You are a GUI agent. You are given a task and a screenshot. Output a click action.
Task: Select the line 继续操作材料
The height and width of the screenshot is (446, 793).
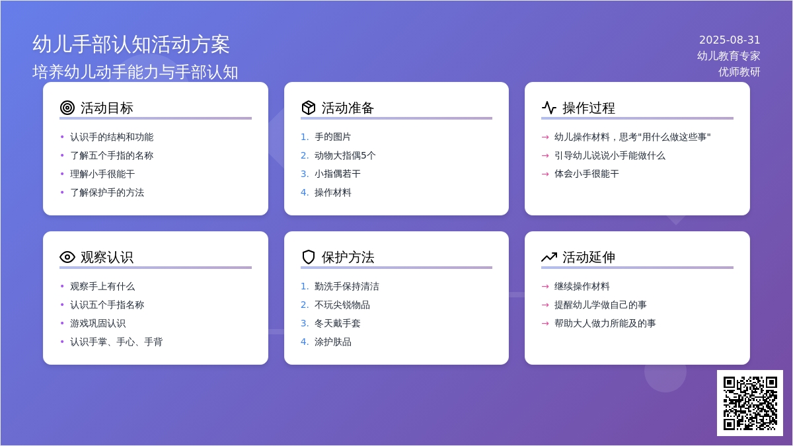click(582, 286)
